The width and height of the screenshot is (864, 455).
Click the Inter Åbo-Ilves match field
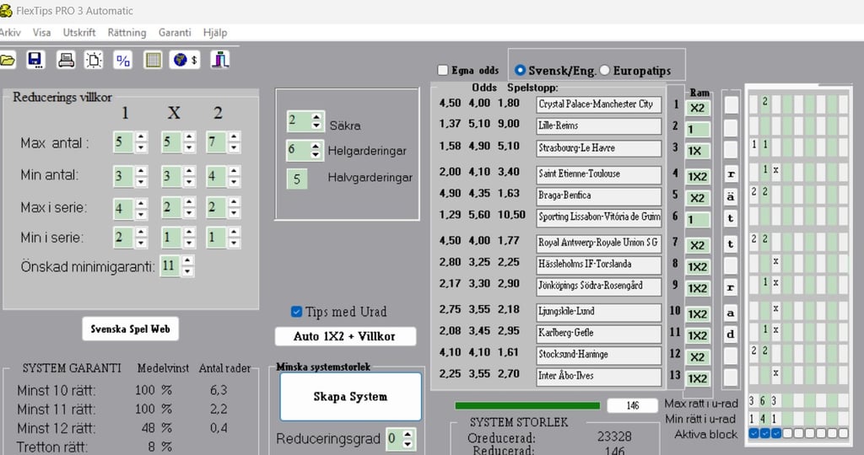tap(599, 377)
